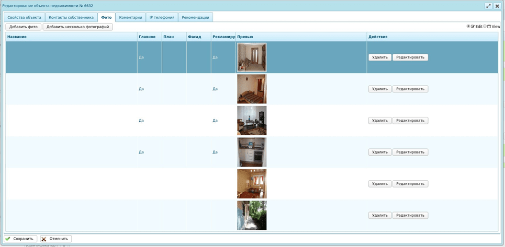
Task: Open the Контакты собственника tab
Action: 71,17
